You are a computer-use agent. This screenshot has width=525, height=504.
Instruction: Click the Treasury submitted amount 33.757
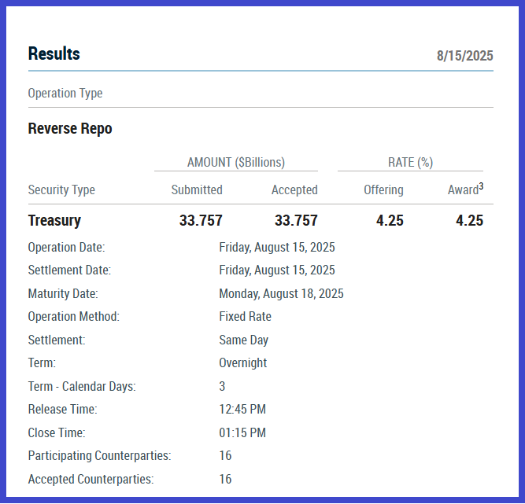[x=201, y=221]
